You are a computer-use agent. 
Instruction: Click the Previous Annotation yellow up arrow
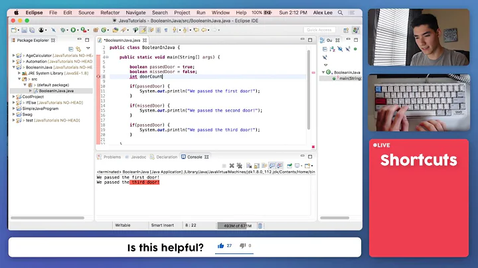pyautogui.click(x=185, y=30)
